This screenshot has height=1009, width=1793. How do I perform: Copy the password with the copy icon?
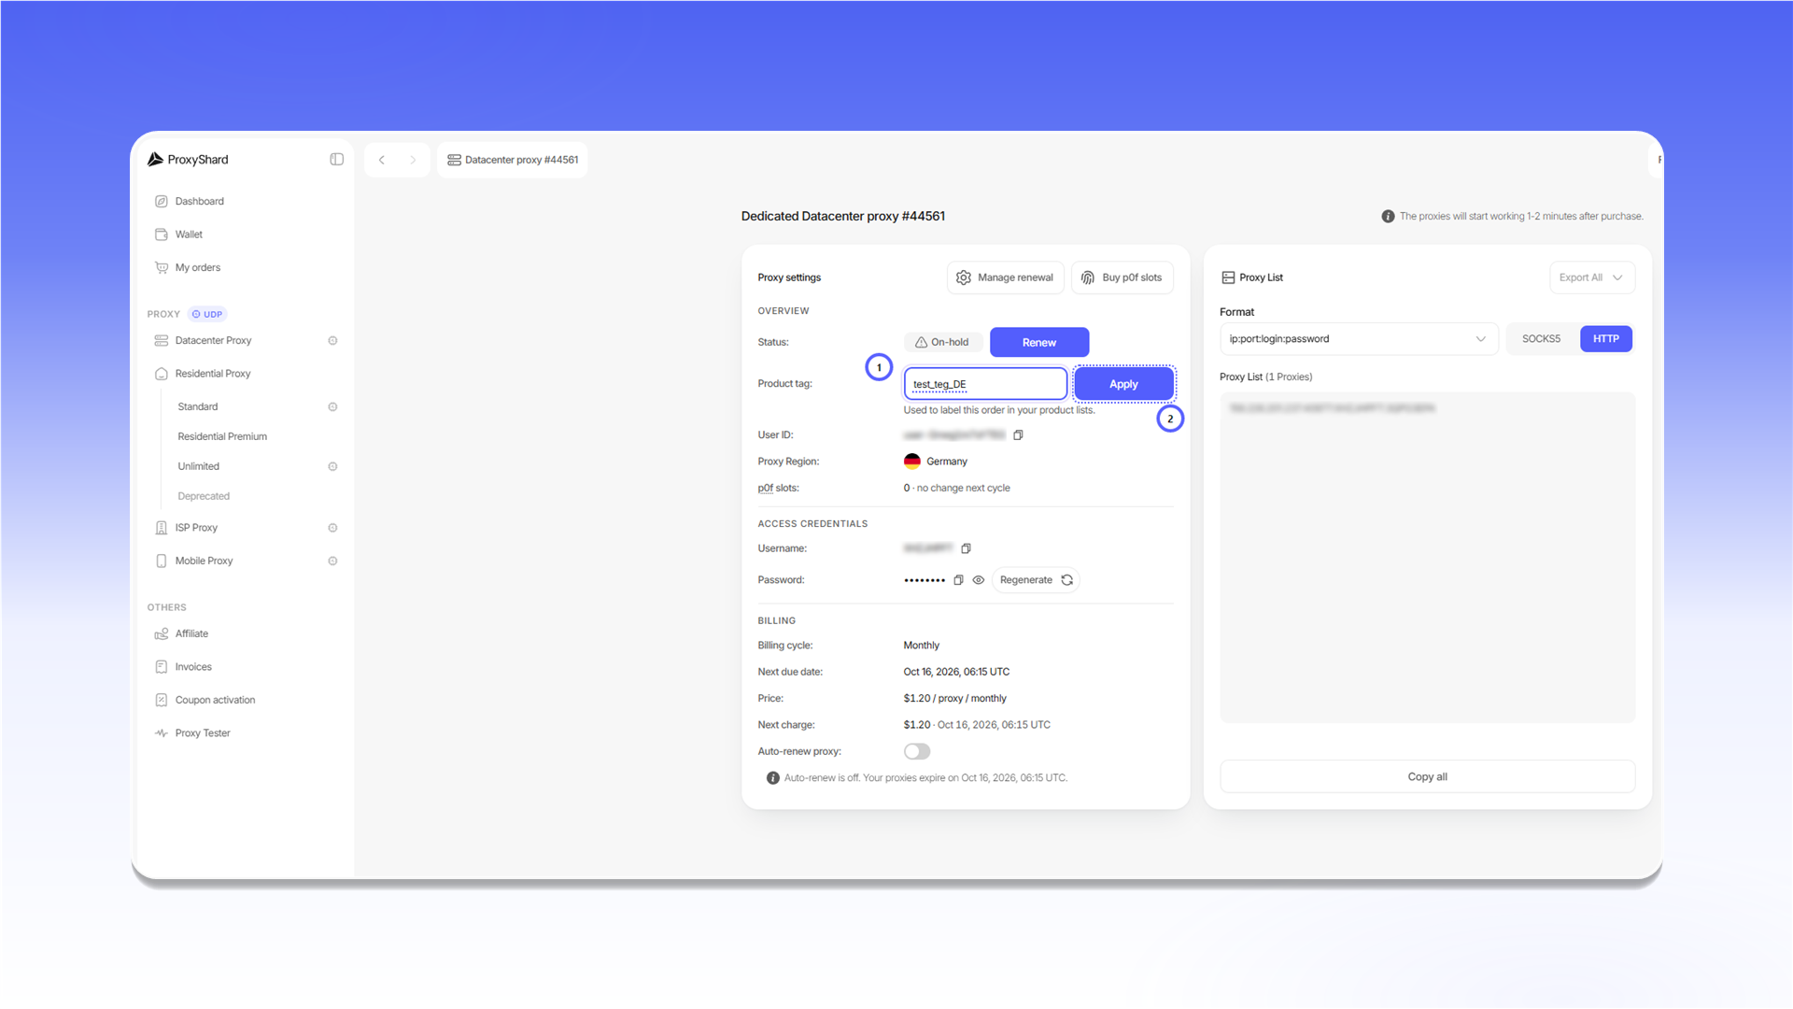point(958,580)
